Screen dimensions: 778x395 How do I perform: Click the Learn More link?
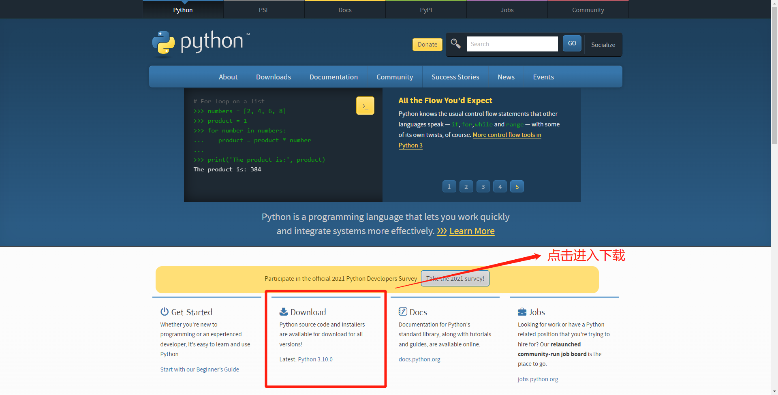(472, 231)
